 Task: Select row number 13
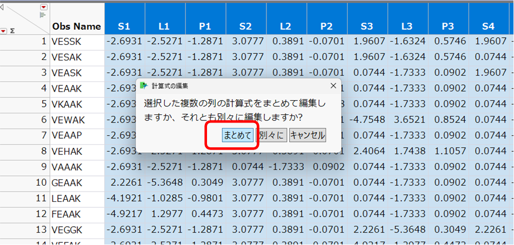(x=24, y=230)
